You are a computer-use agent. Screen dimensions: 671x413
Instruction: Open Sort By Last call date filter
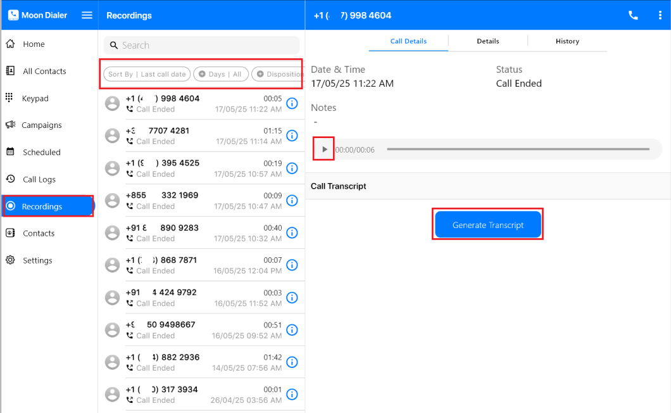[147, 74]
